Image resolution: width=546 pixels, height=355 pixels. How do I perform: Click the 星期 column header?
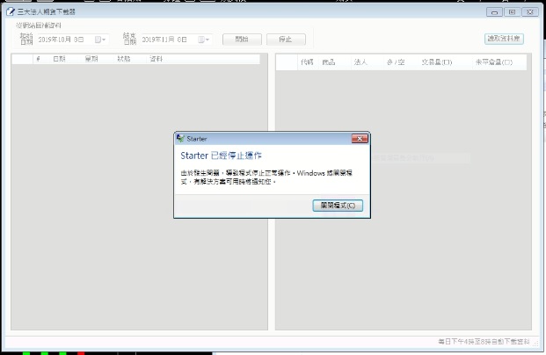pyautogui.click(x=91, y=59)
